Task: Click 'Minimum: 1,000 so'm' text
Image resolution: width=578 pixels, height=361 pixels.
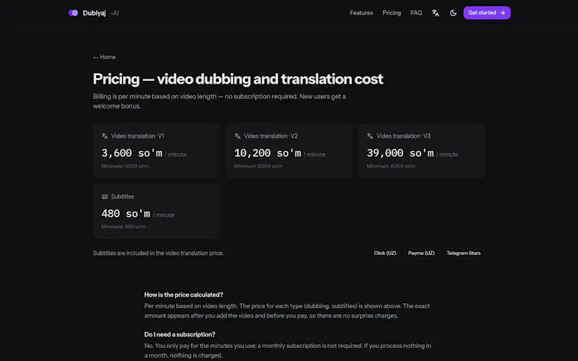Action: click(x=125, y=166)
